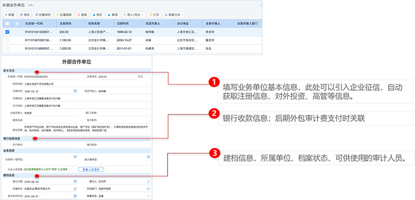Click the 修改 toolbar button
The image size is (415, 200).
(25, 15)
